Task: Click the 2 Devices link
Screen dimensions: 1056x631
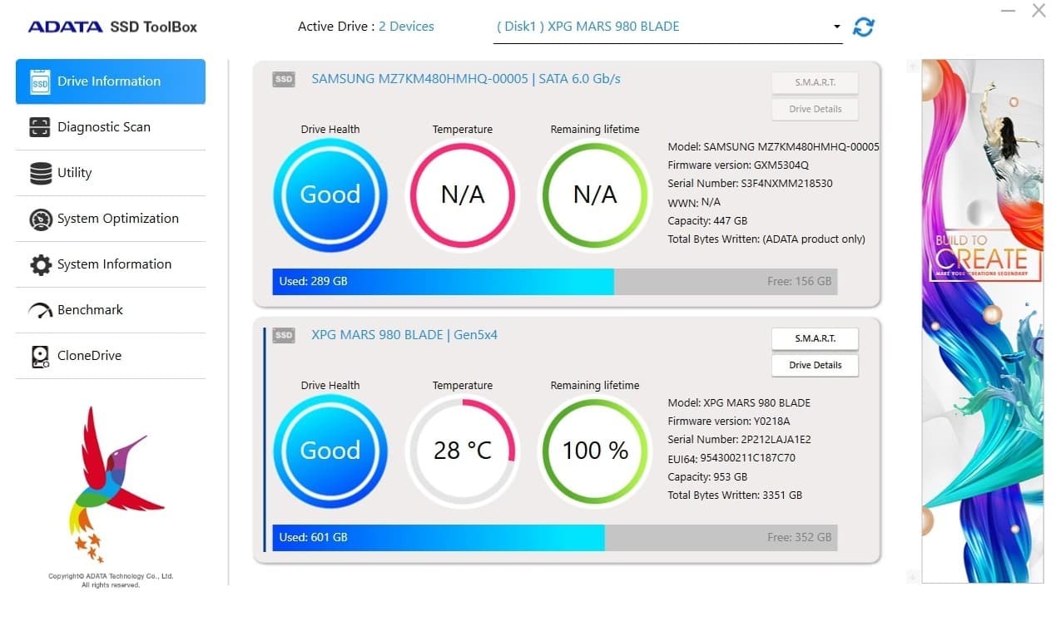Action: click(x=406, y=27)
